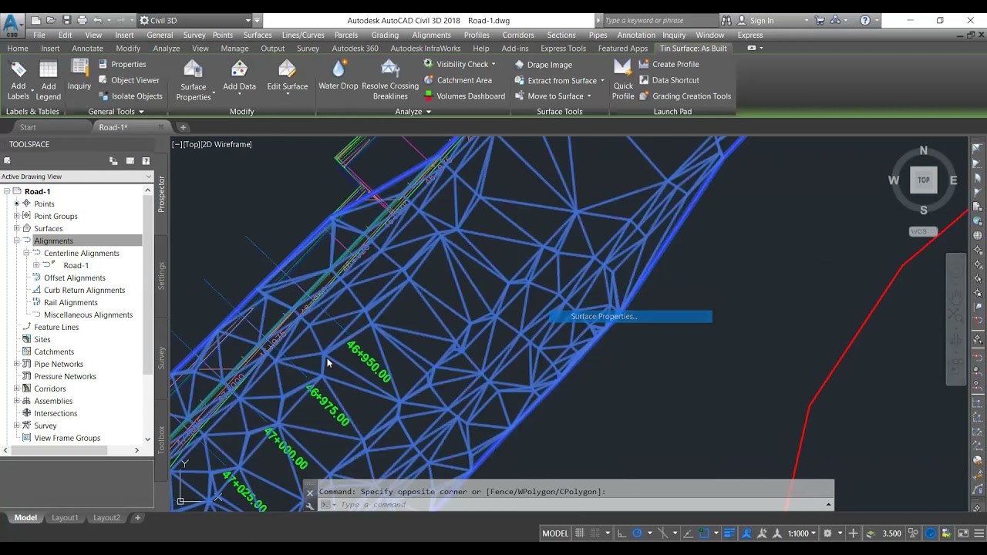Screen dimensions: 987x555
Task: Click the Add Labels ribbon tool
Action: pos(19,80)
